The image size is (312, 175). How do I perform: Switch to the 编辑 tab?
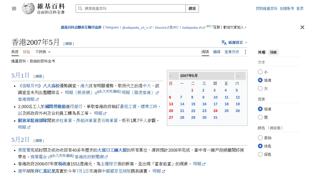[x=217, y=52]
